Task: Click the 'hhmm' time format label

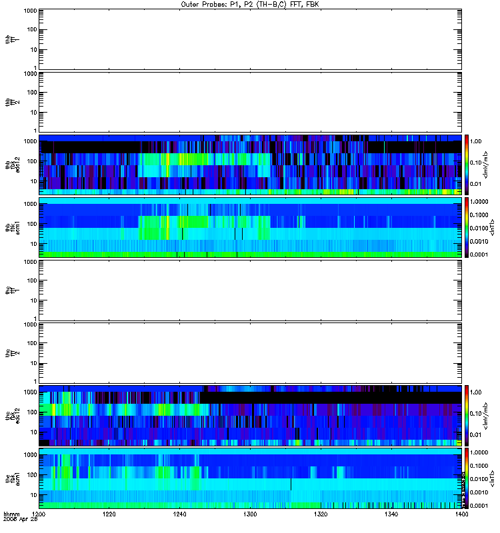Action: coord(11,514)
